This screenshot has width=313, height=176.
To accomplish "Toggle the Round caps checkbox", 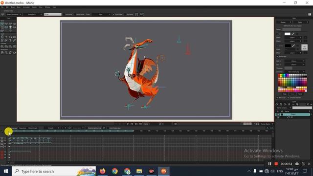I will coord(277,57).
